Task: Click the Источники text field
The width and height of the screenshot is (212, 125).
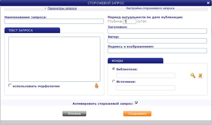Action: (146, 88)
